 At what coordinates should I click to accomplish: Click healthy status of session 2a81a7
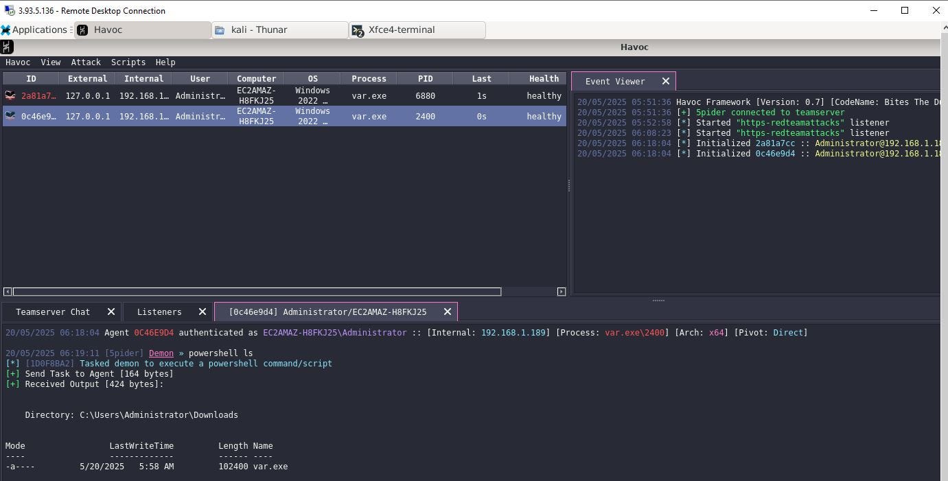(544, 96)
